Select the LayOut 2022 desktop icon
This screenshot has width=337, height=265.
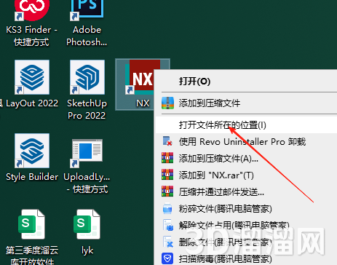tap(32, 77)
